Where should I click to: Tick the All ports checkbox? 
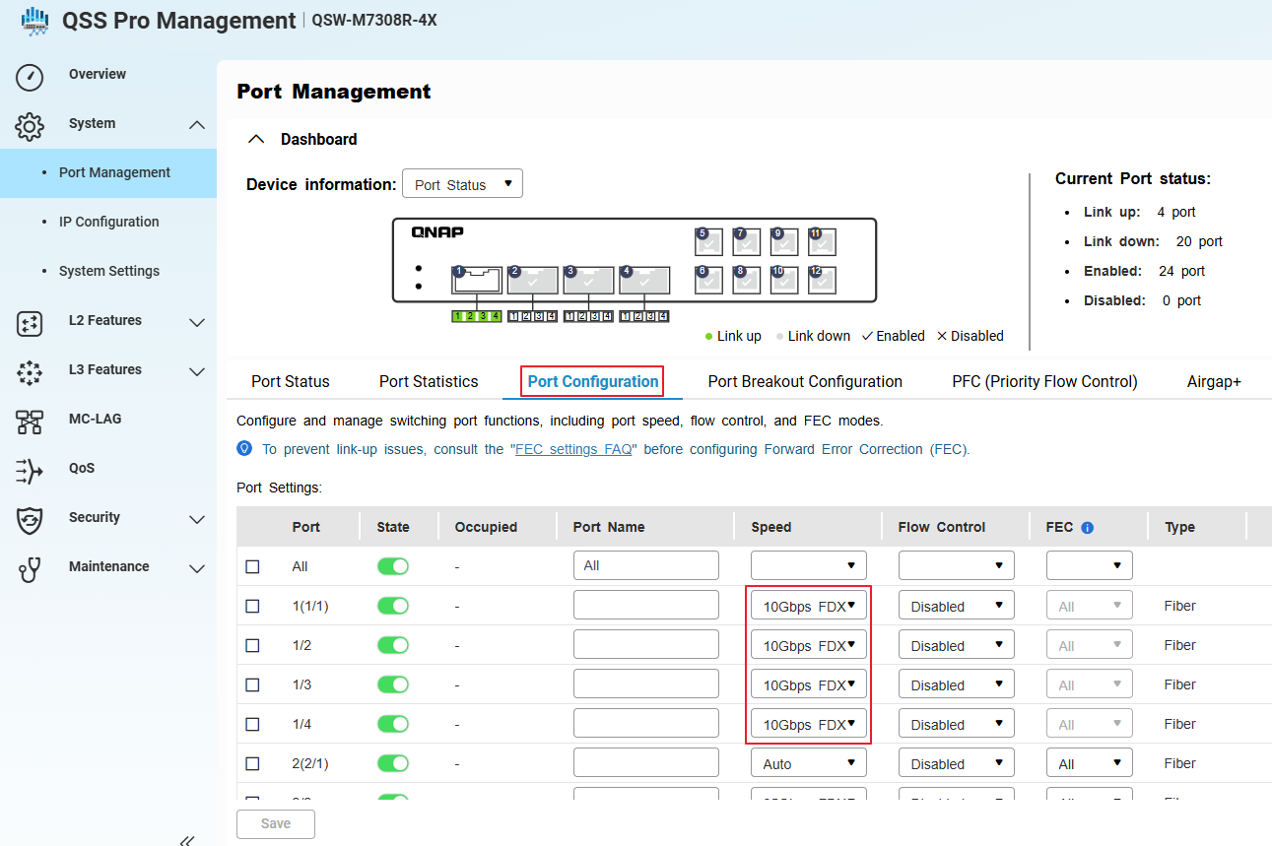(x=252, y=566)
